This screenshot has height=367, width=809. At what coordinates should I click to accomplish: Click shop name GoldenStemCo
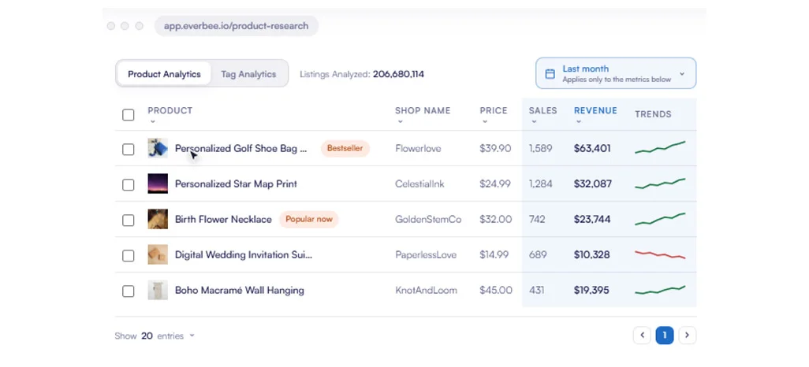[428, 220]
